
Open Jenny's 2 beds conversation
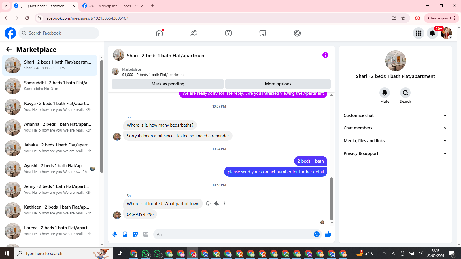pos(50,189)
